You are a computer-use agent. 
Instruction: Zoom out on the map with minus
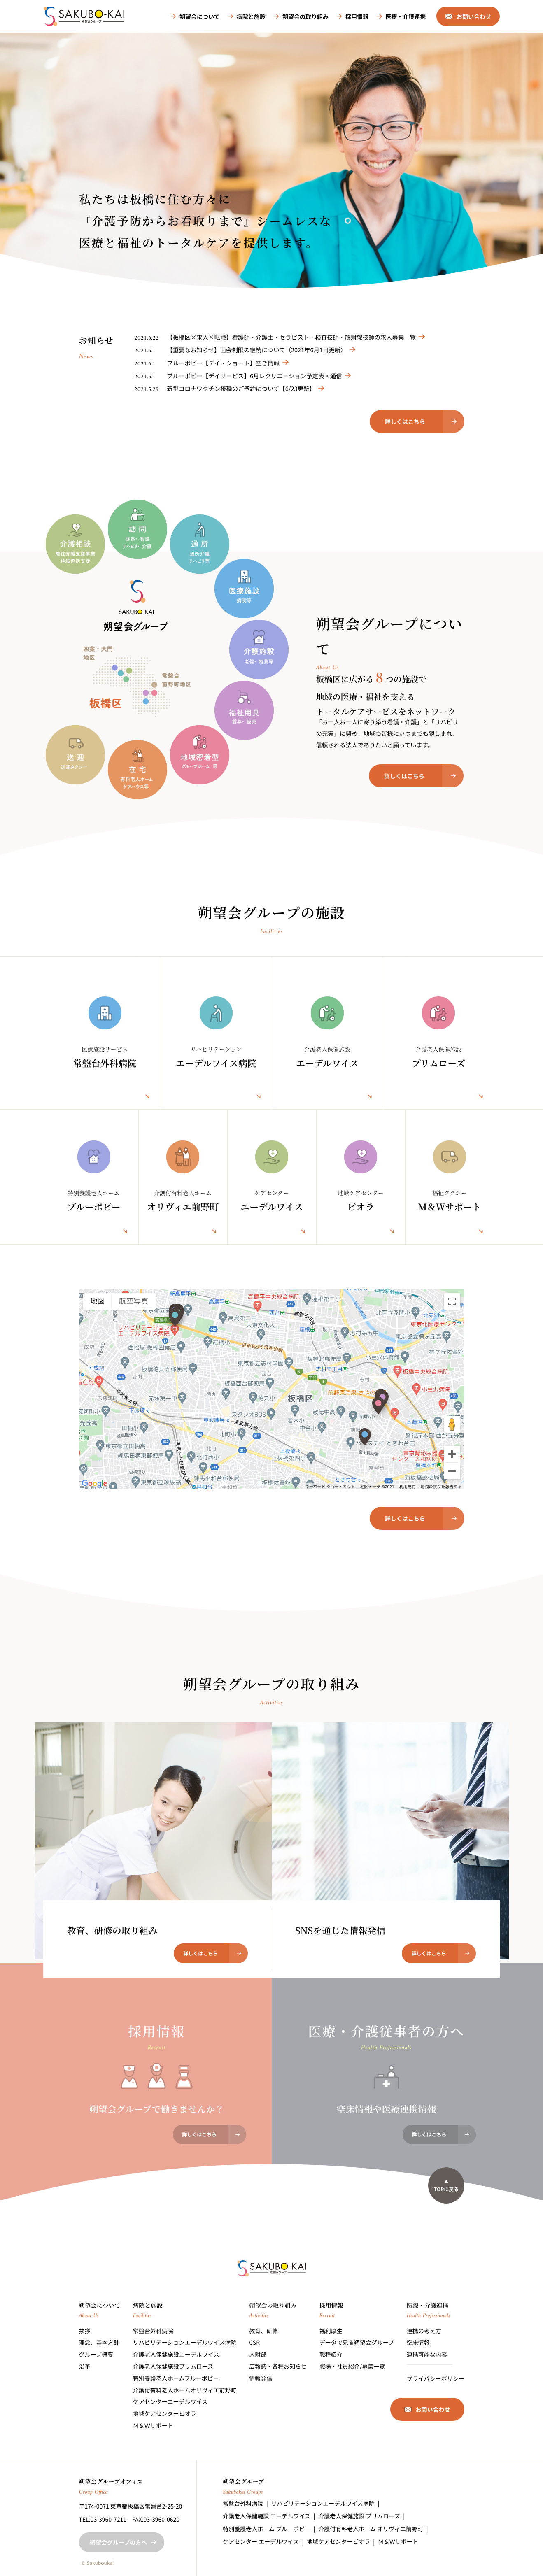(x=451, y=1471)
